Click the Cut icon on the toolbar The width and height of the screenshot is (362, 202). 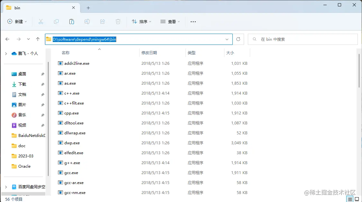(x=41, y=21)
